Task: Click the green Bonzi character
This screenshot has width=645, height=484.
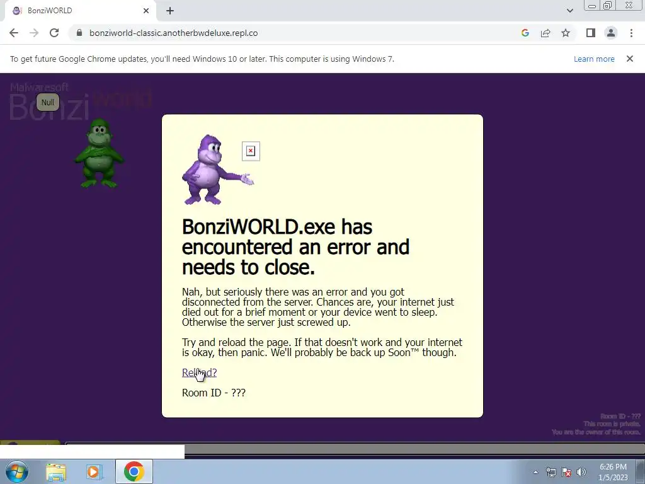Action: (x=99, y=153)
